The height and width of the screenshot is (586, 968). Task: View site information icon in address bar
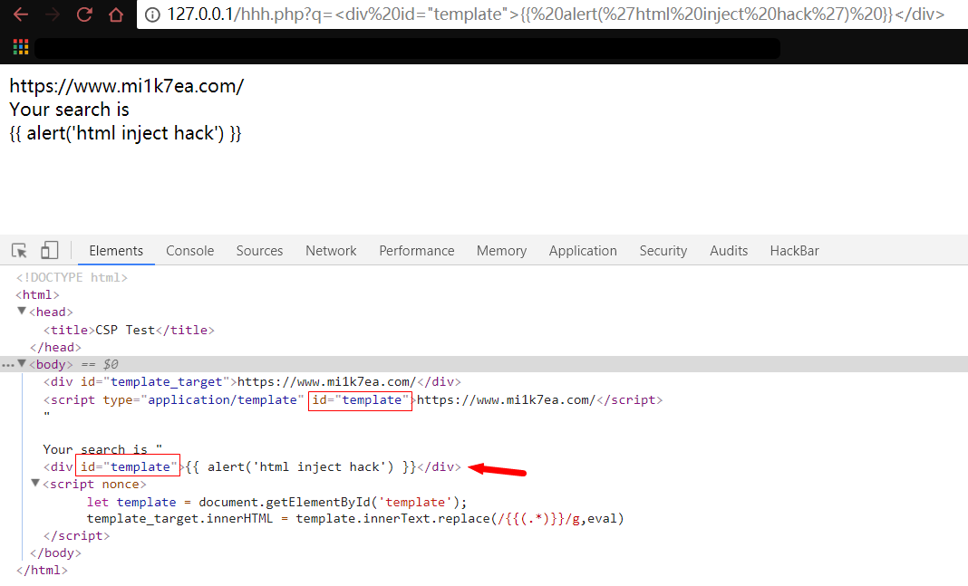click(x=152, y=14)
